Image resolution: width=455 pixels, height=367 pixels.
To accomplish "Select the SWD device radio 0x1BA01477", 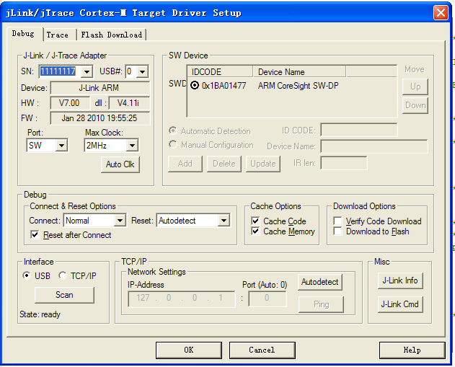I will 195,85.
